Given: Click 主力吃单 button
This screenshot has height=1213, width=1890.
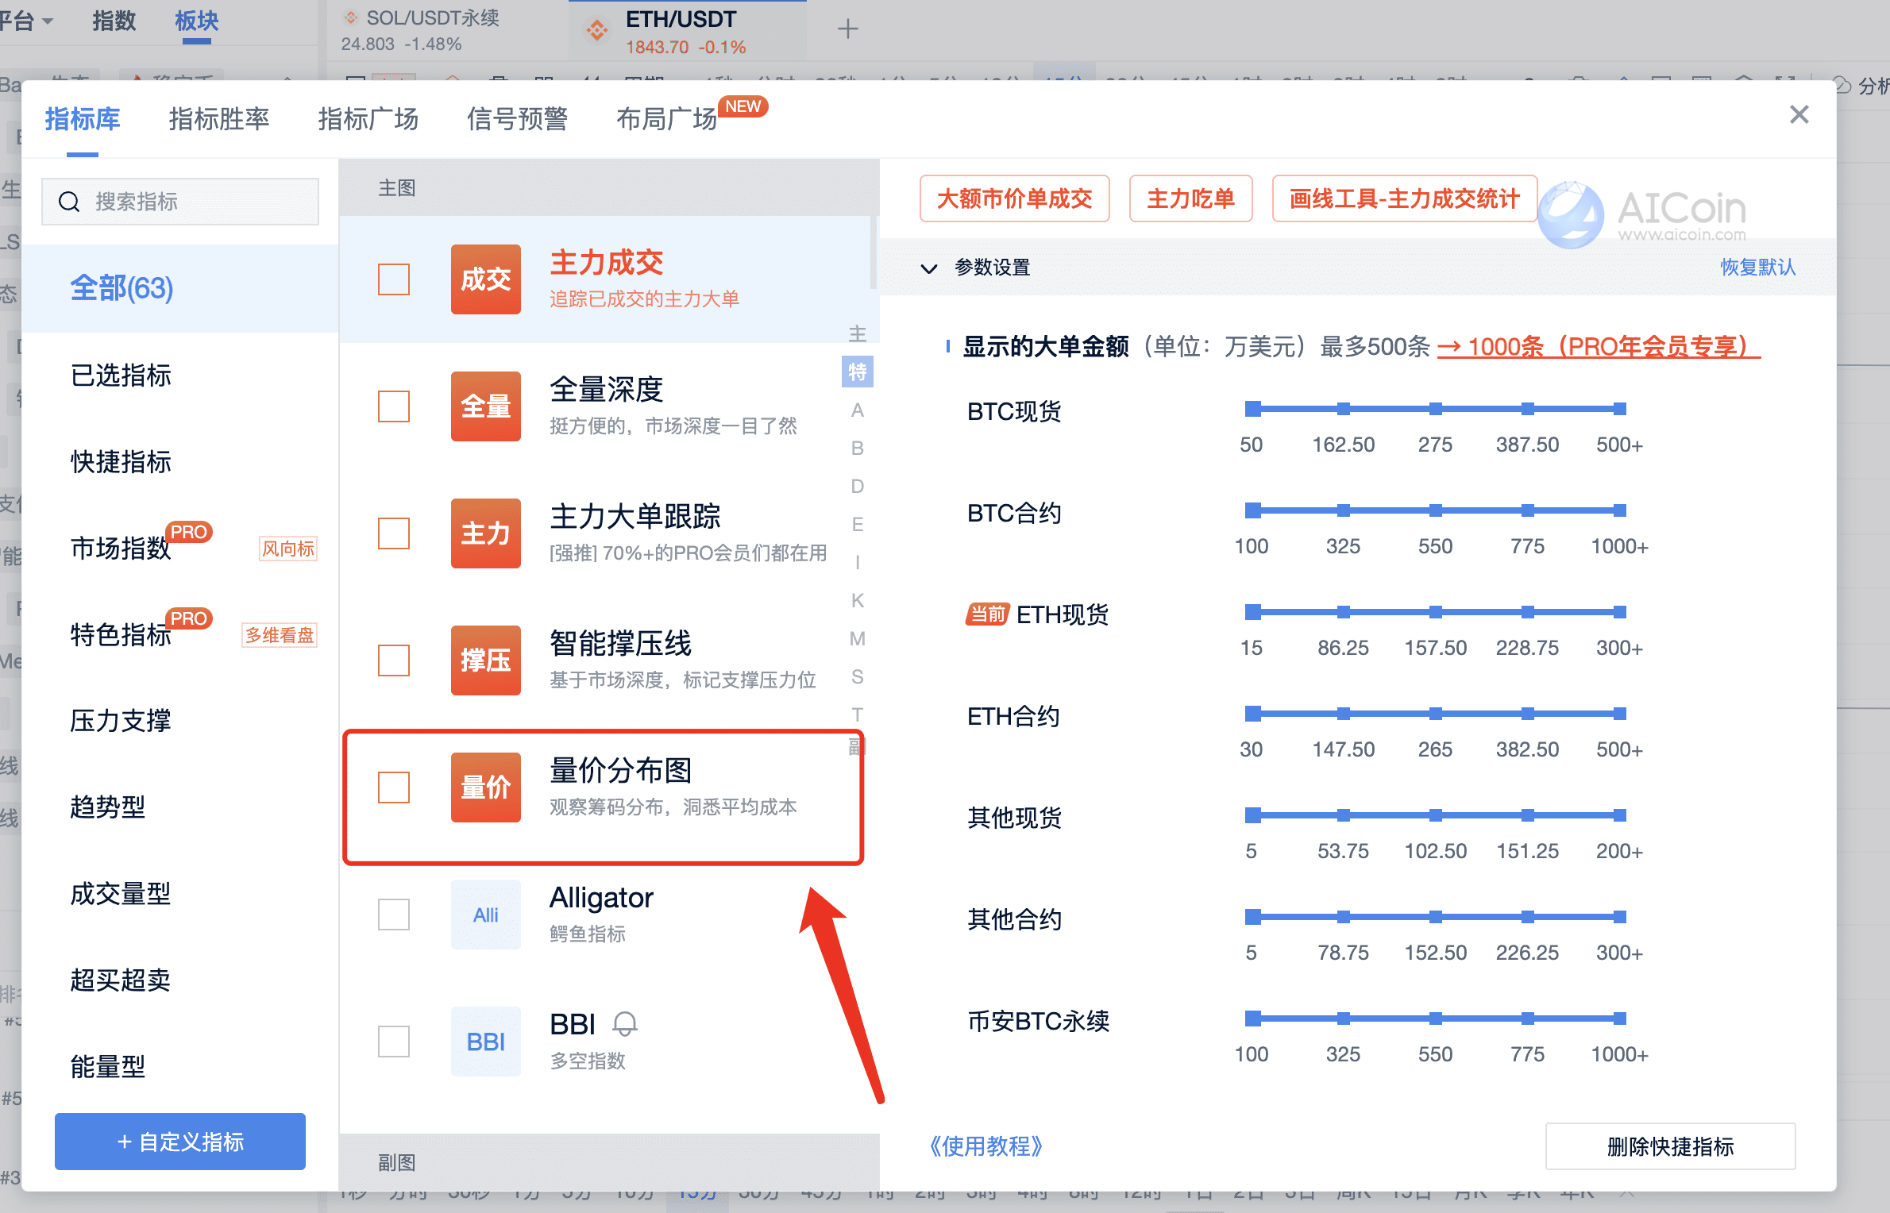Looking at the screenshot, I should pos(1190,198).
